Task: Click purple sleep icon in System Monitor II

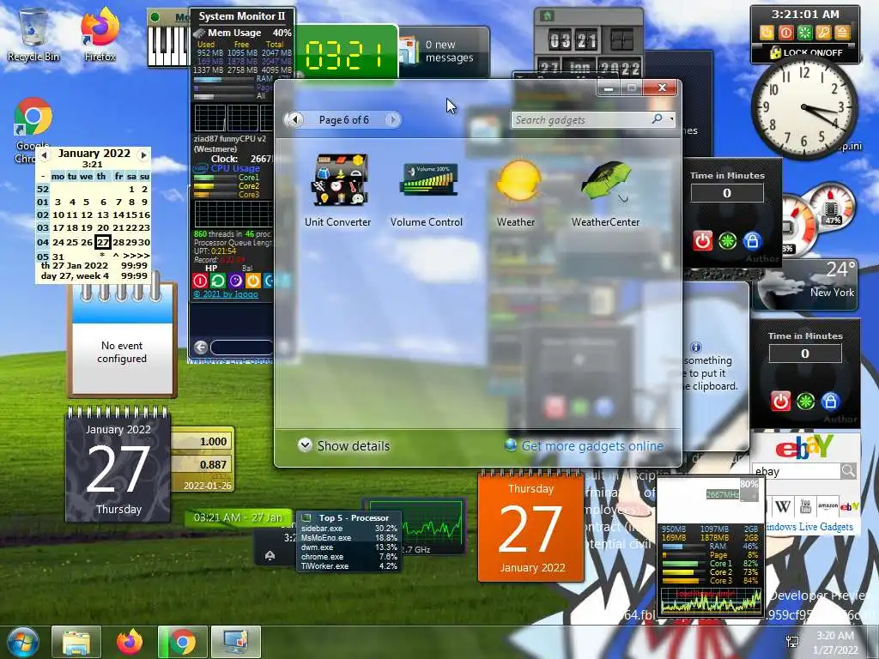Action: (x=235, y=281)
